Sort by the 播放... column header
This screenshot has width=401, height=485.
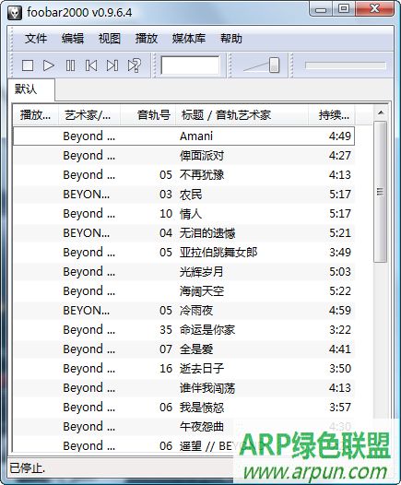click(x=35, y=115)
